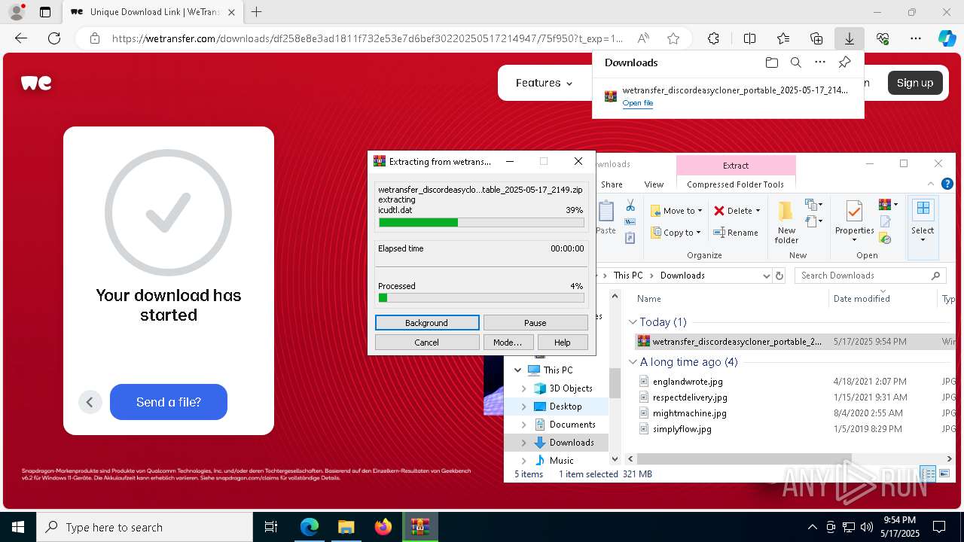Open Edge Favorites list icon
Screen dimensions: 964x542
coord(783,38)
